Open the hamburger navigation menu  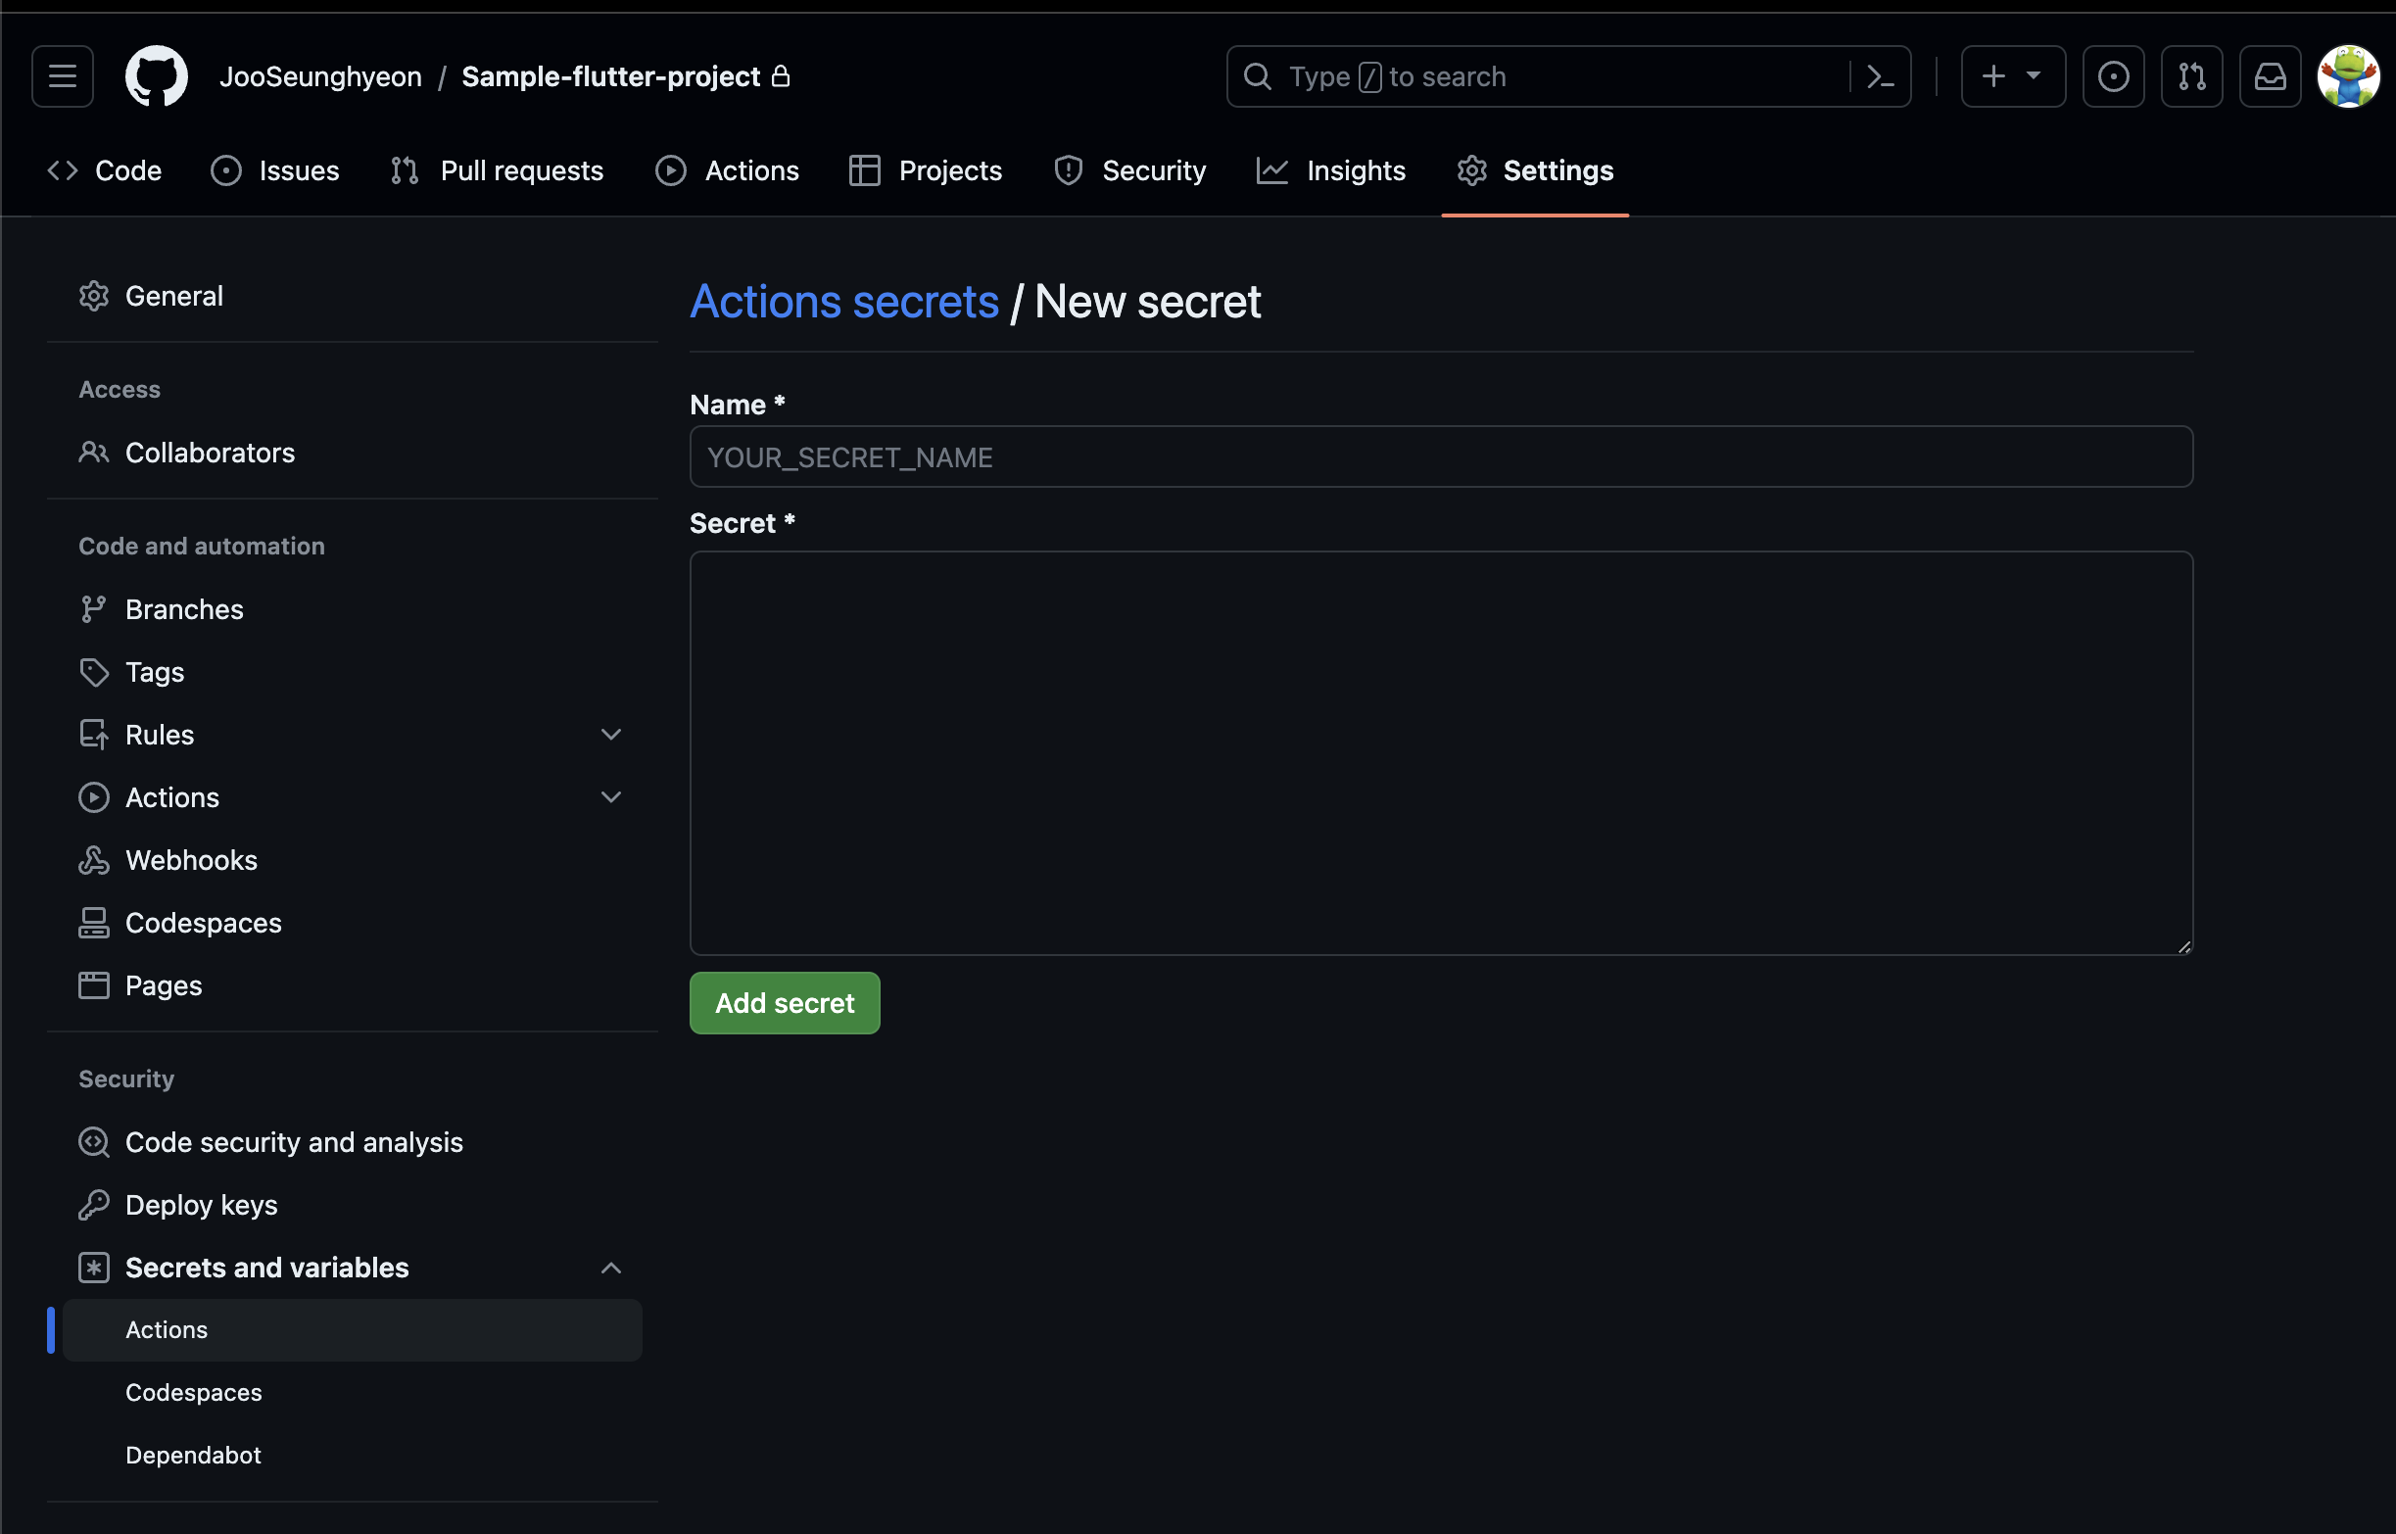tap(62, 76)
